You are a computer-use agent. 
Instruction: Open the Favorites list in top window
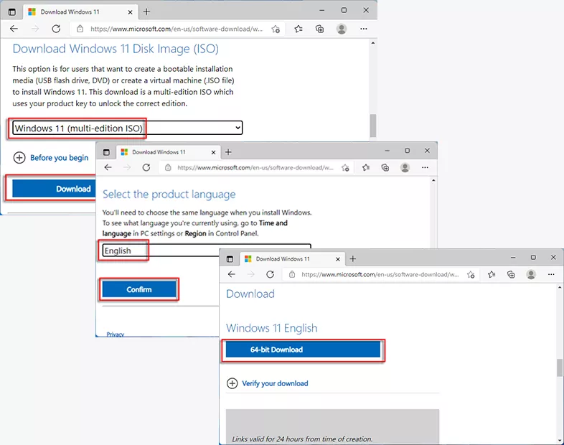coord(299,29)
